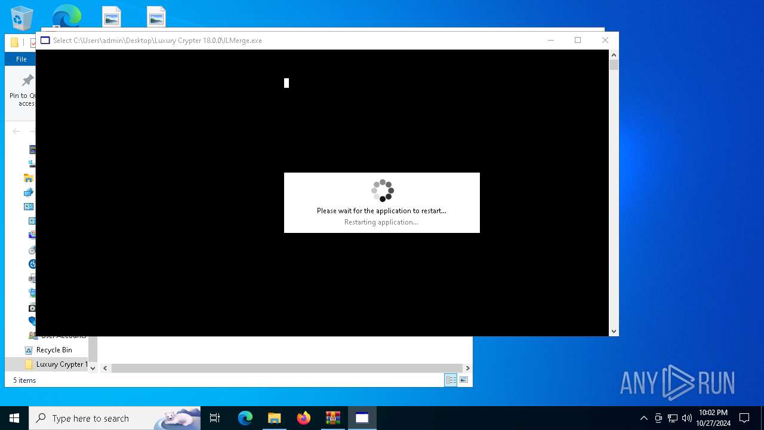Click the console vertical scrollbar thumb
764x430 pixels.
(x=614, y=64)
